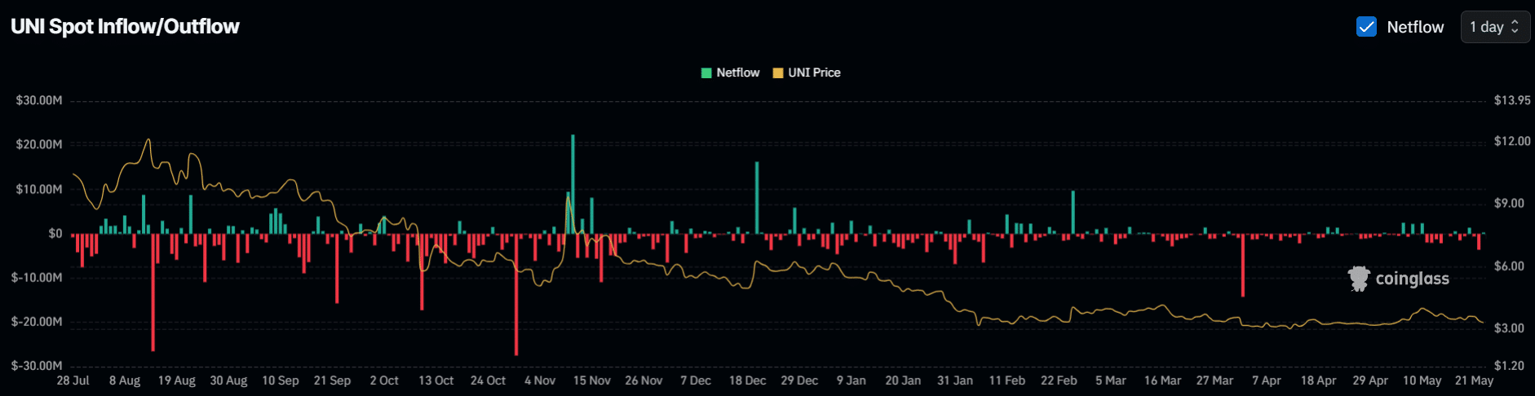Click the 22 Feb date label
Viewport: 1535px width, 396px height.
tap(1059, 381)
